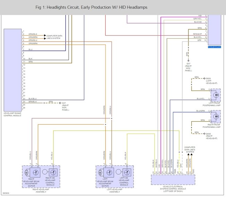Click the left HID lamp bulb circle
The image size is (226, 199).
(x=118, y=172)
